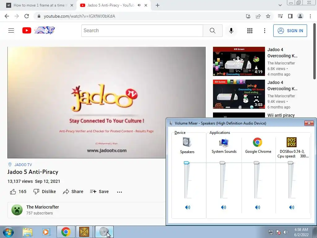Open The Mariocrafter channel name link
The height and width of the screenshot is (238, 317).
[42, 207]
